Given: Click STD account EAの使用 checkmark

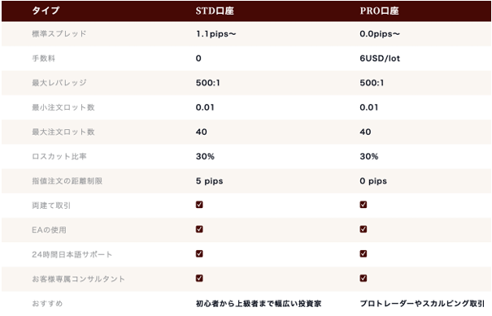Looking at the screenshot, I should tap(199, 229).
